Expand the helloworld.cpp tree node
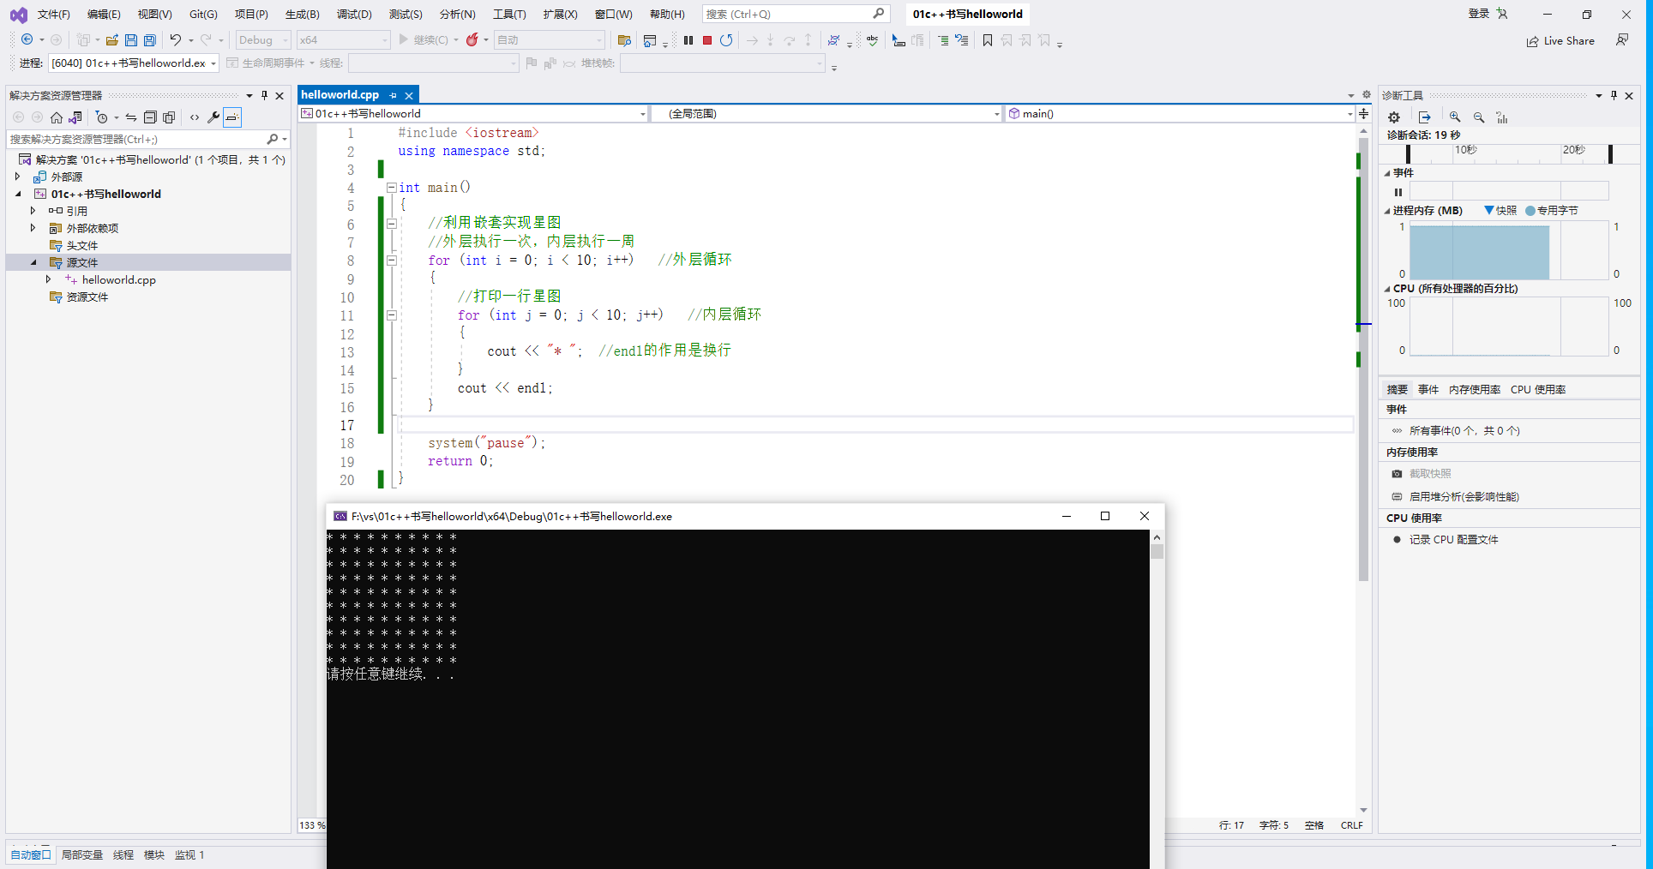The image size is (1653, 869). click(48, 279)
